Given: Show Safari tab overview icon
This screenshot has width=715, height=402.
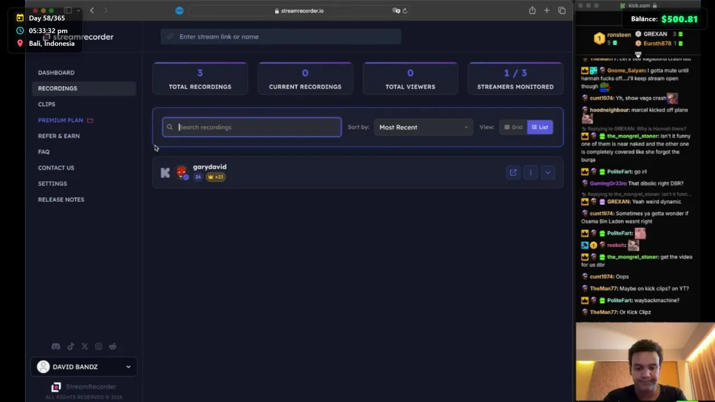Looking at the screenshot, I should tap(562, 11).
